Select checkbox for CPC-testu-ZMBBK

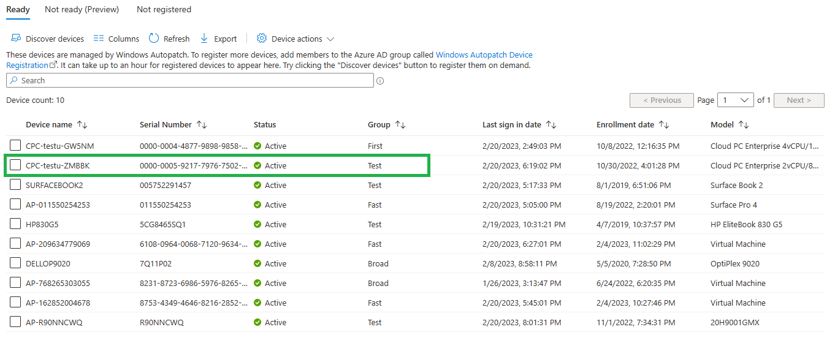point(15,165)
